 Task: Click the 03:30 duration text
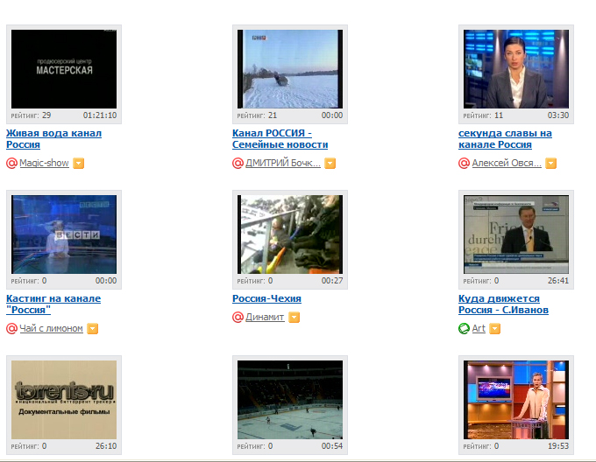point(558,115)
